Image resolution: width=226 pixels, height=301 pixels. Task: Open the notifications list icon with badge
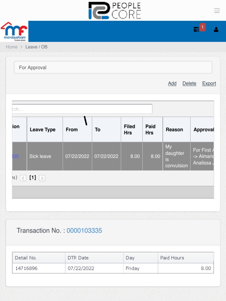pyautogui.click(x=200, y=28)
